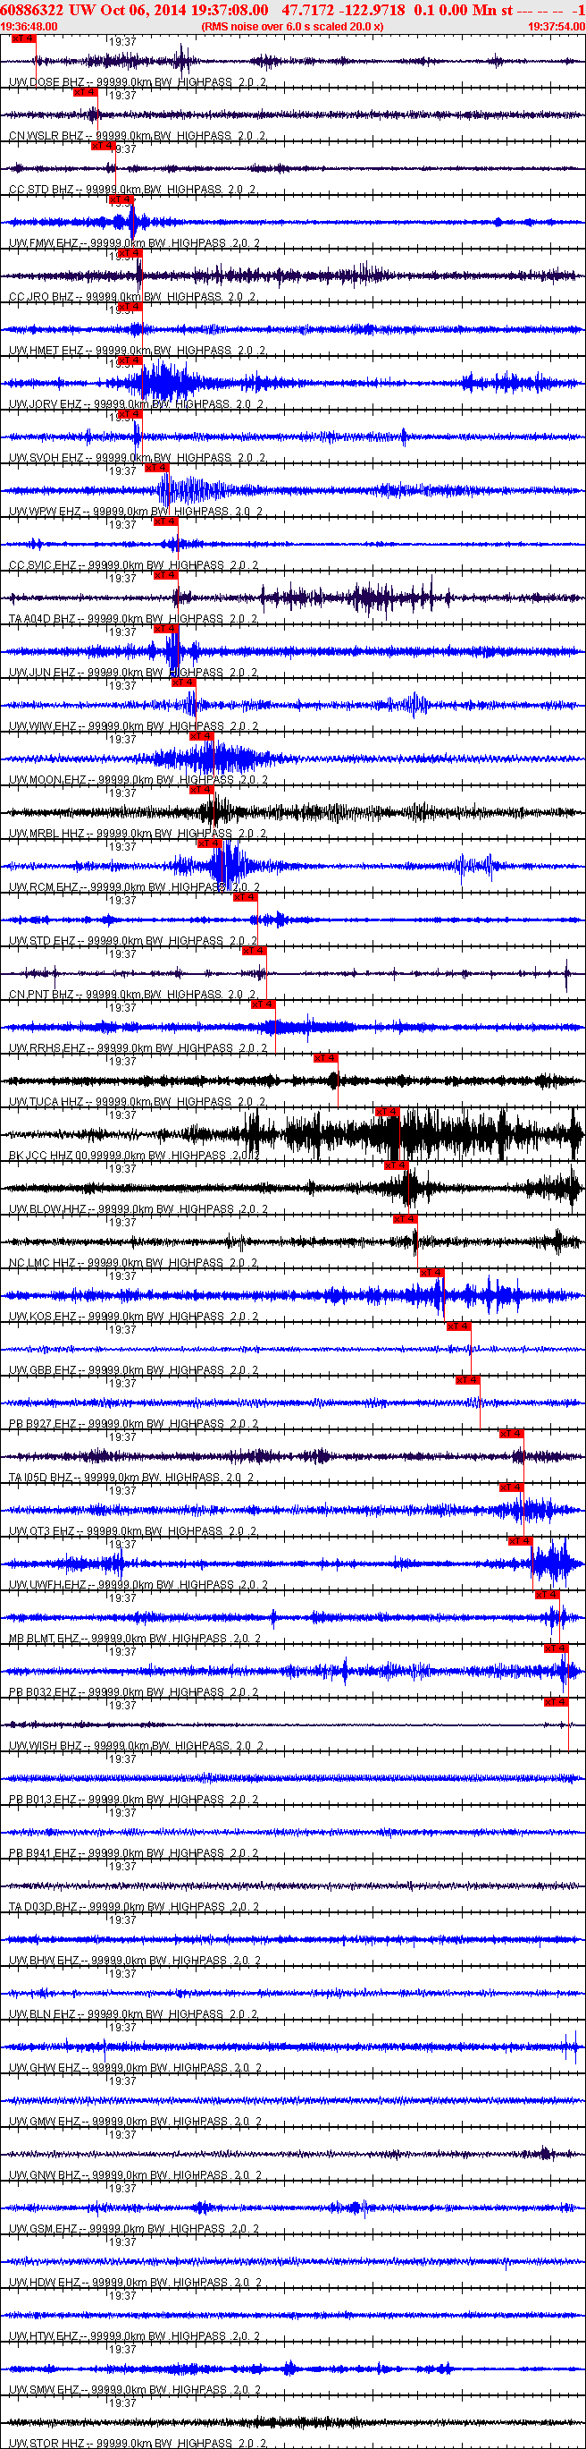The width and height of the screenshot is (586, 2449).
Task: Click the event ID 60886322 in header
Action: [32, 10]
